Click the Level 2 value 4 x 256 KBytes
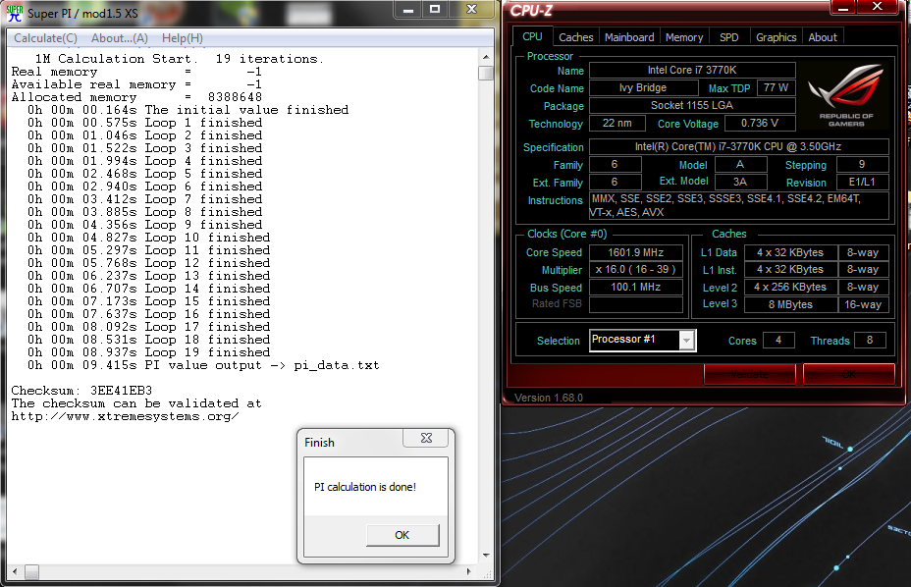 pyautogui.click(x=790, y=287)
